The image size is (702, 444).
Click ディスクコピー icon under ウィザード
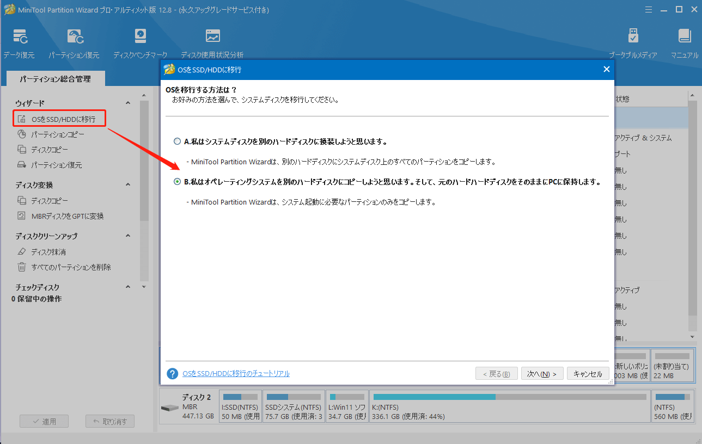22,149
